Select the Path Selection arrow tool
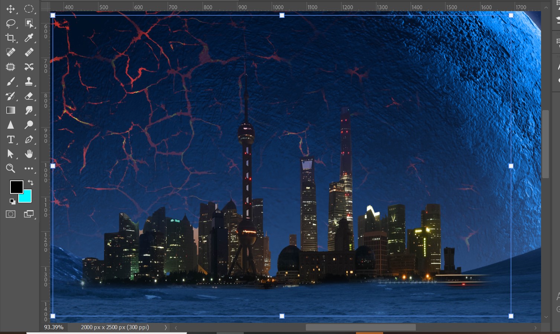The height and width of the screenshot is (334, 560). tap(10, 154)
